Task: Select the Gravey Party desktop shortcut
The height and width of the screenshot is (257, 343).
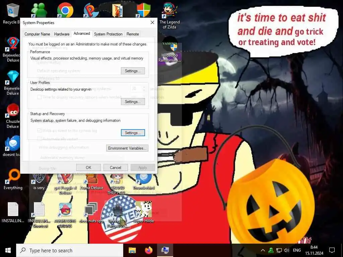Action: point(118,215)
